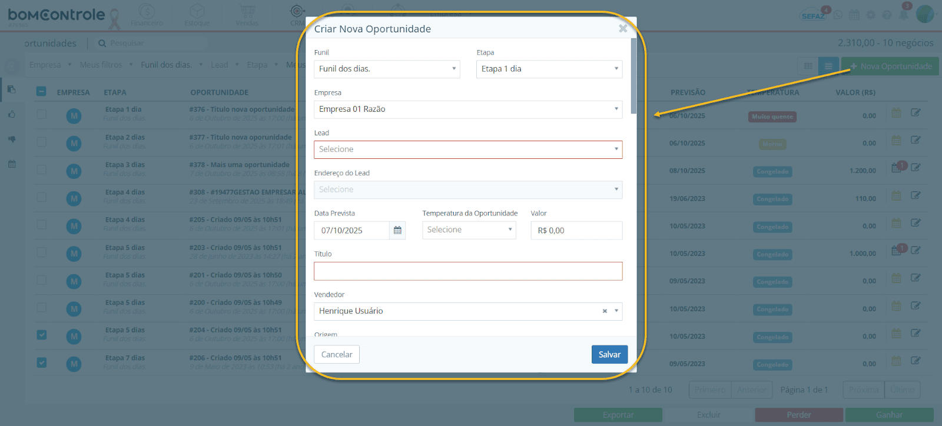Sort by VALOR (R$) column header
The image size is (942, 426).
coord(855,92)
